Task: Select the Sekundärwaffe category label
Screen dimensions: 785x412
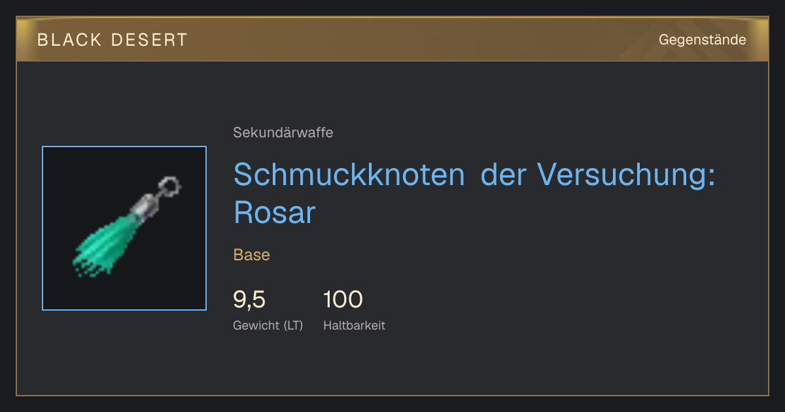Action: (x=283, y=133)
